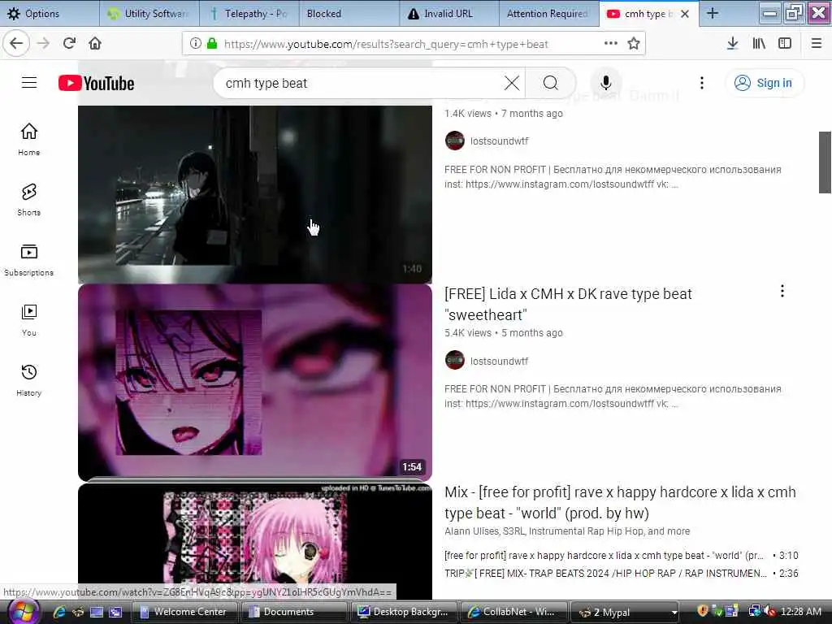Switch to the Invalid URL tab
Screen dimensions: 832x624
pyautogui.click(x=448, y=13)
